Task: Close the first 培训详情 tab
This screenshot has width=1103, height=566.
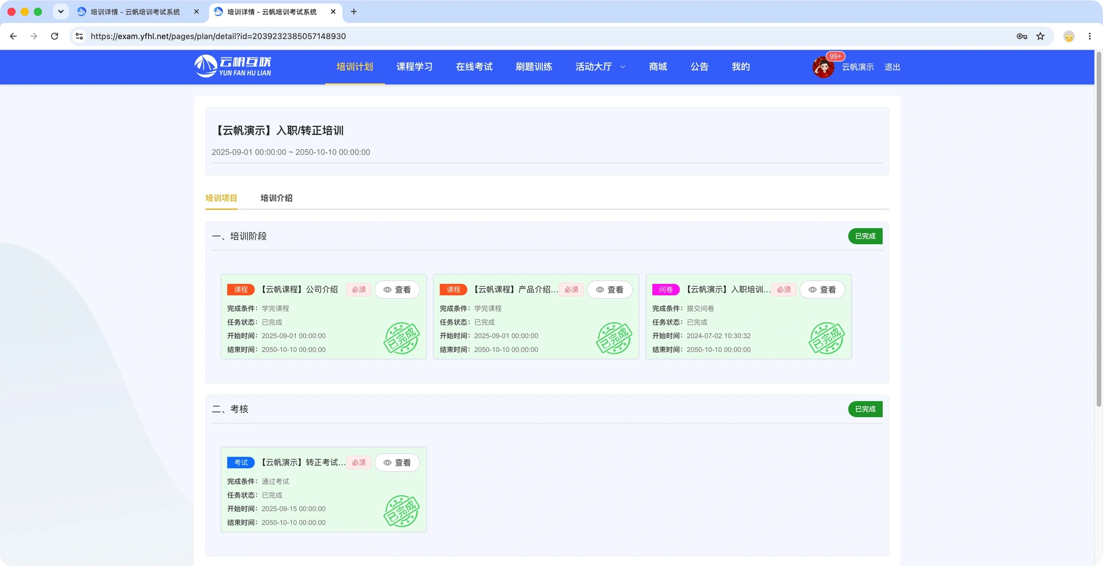Action: [196, 11]
